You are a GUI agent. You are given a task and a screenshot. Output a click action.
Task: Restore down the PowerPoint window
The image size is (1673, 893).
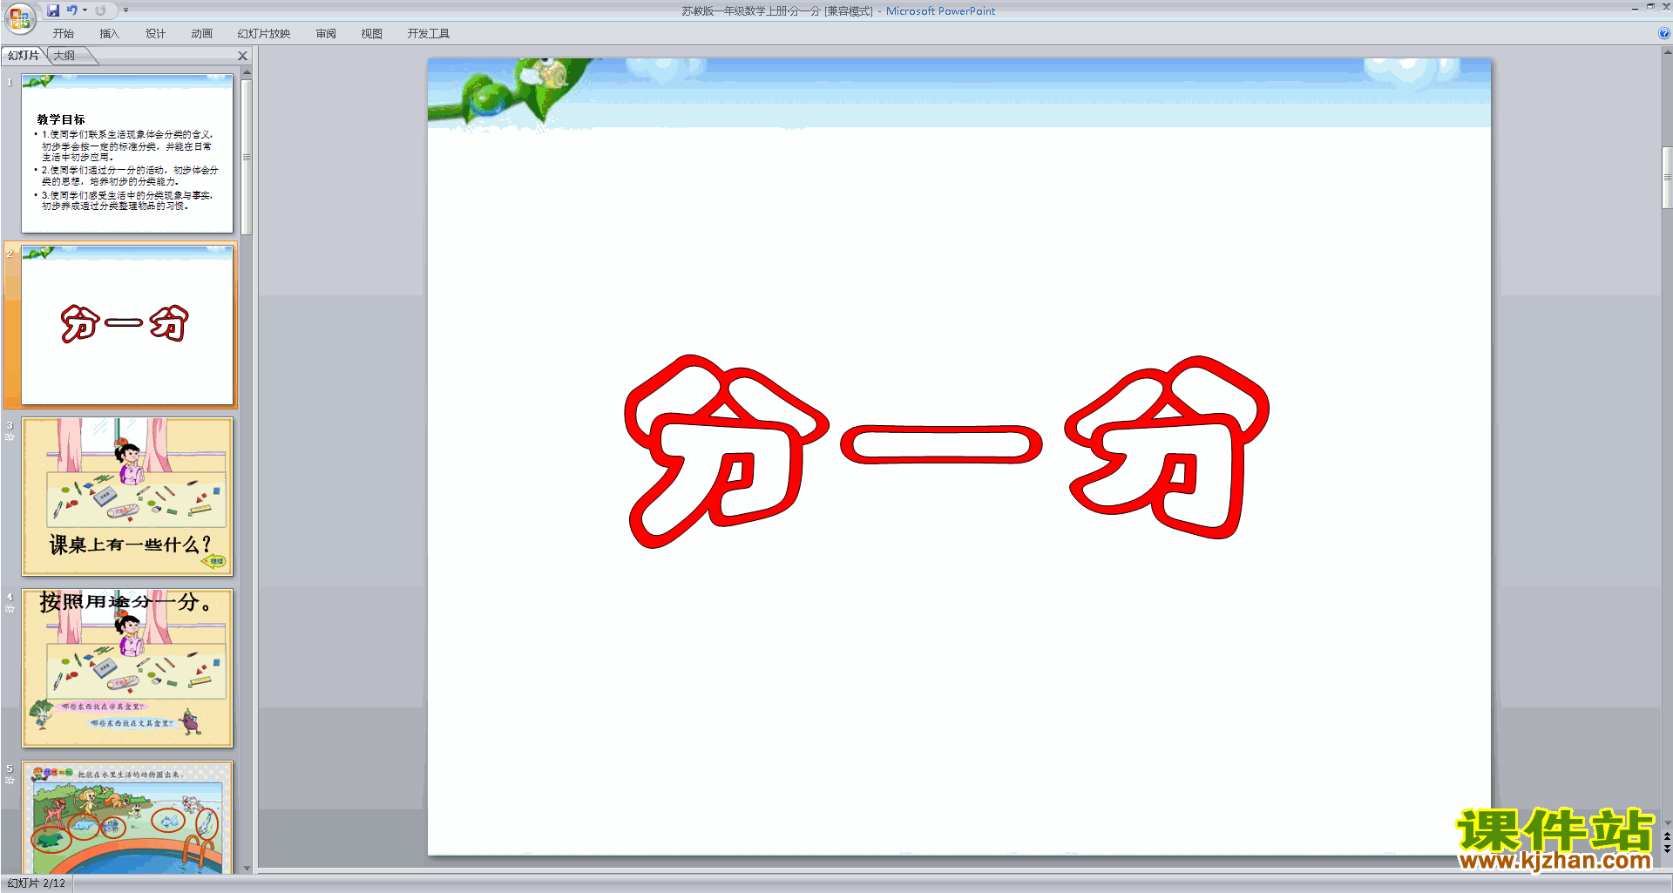point(1650,7)
